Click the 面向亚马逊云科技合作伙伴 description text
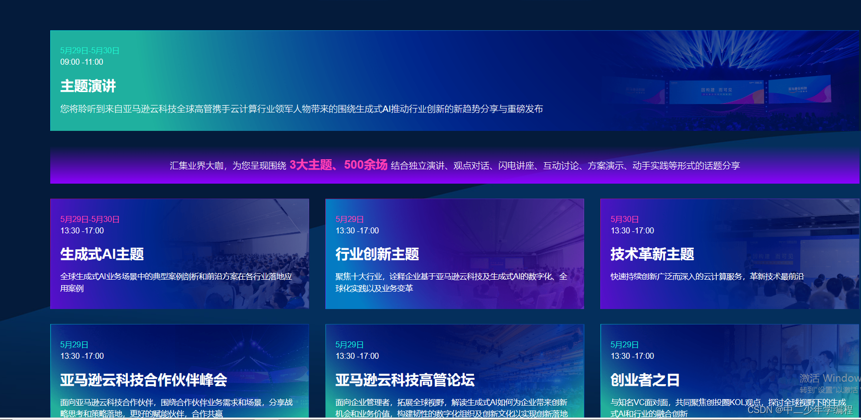The width and height of the screenshot is (861, 420). [x=176, y=408]
